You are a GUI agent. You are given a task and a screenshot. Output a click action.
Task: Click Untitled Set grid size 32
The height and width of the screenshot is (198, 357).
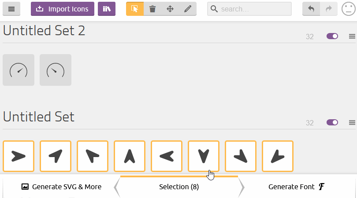coord(310,123)
